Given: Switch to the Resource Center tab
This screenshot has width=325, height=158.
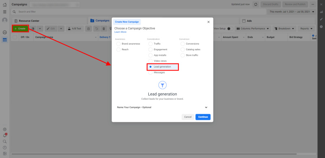Looking at the screenshot, I should pyautogui.click(x=49, y=21).
